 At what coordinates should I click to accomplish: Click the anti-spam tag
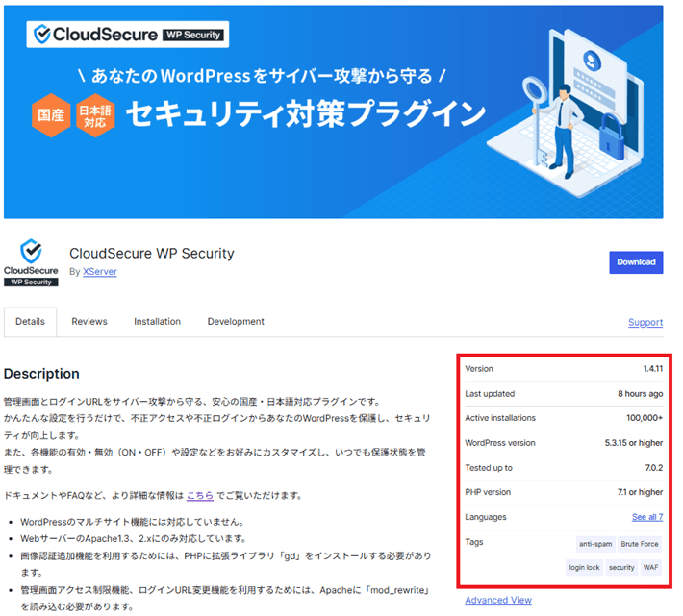pos(595,544)
